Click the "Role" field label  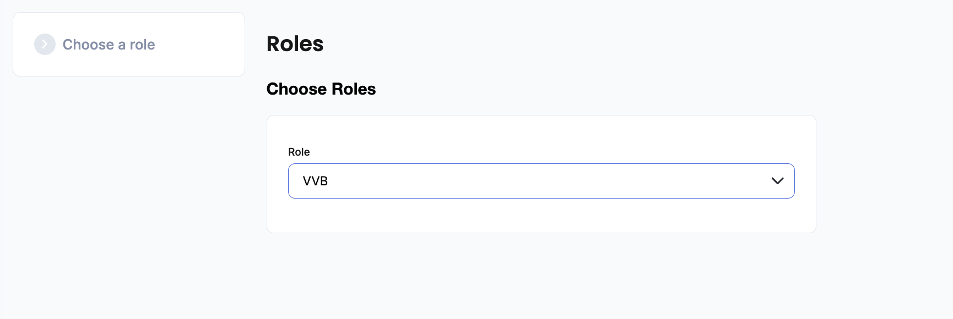pos(299,152)
